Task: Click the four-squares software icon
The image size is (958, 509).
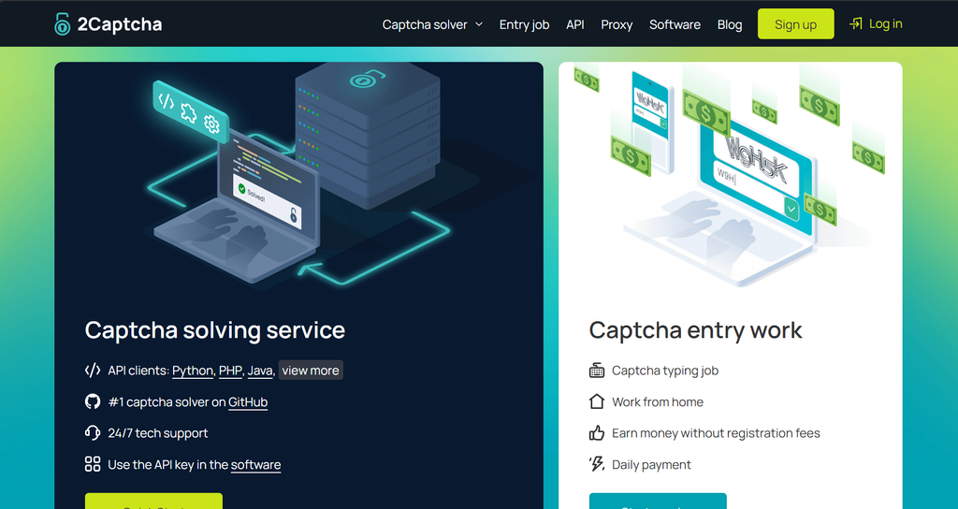Action: [93, 464]
